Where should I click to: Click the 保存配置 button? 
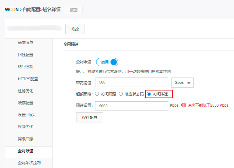coord(89,117)
